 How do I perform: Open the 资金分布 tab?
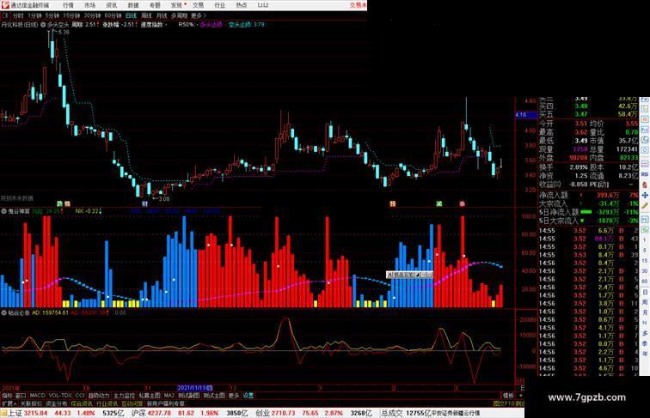(x=57, y=403)
